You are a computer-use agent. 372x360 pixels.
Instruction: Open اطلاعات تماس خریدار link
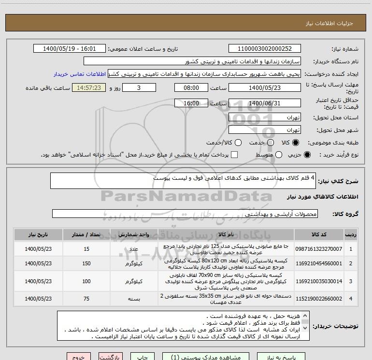[80, 74]
